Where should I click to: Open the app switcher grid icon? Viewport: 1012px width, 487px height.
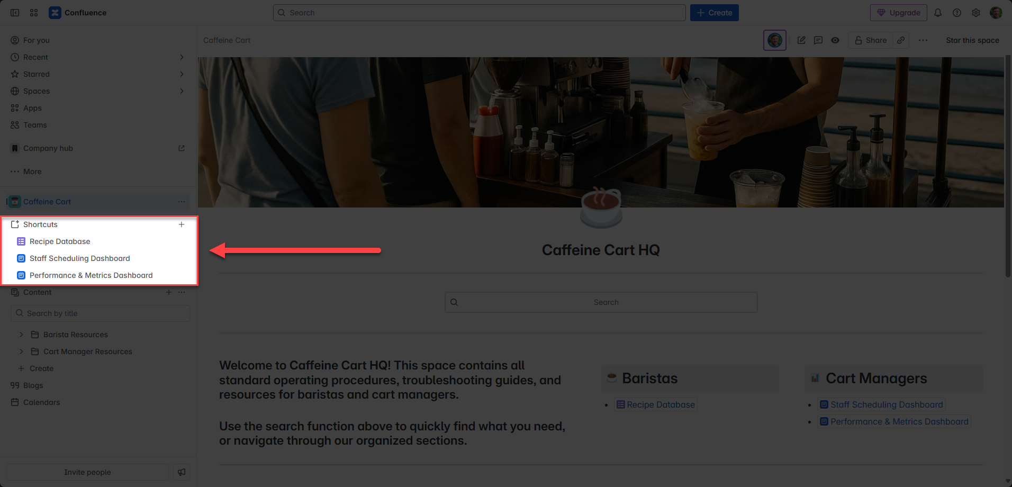(x=34, y=13)
